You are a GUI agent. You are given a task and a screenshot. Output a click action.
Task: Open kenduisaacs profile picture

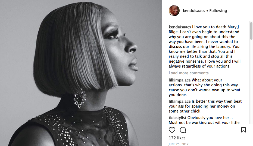[174, 11]
